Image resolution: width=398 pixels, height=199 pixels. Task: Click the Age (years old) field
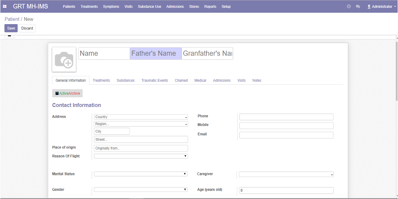click(286, 190)
